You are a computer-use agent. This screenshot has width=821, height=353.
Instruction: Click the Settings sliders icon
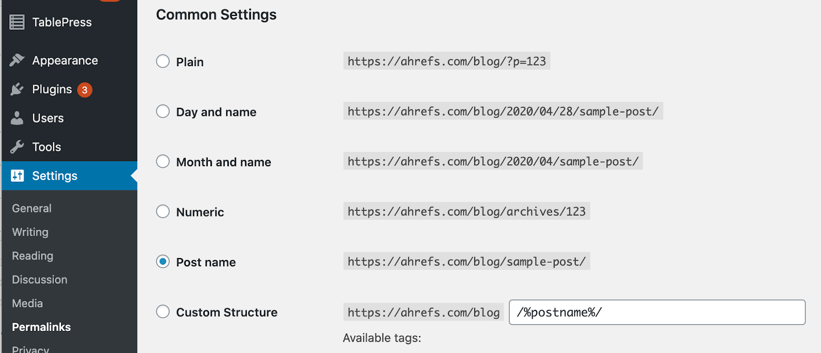coord(17,175)
